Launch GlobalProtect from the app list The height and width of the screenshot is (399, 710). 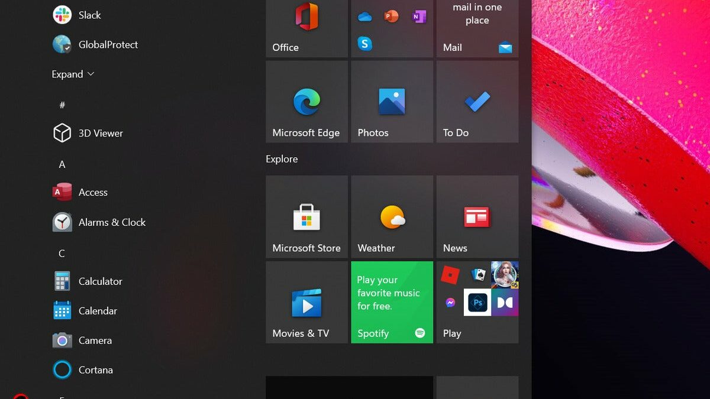click(x=108, y=45)
